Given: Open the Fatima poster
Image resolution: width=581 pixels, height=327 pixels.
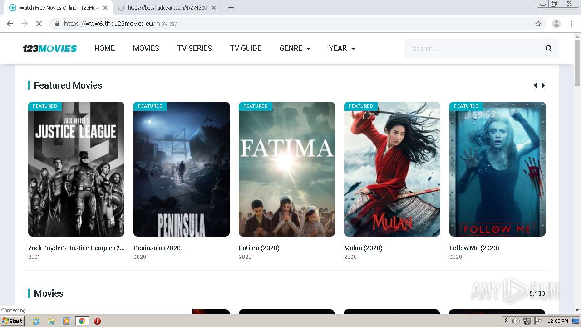Looking at the screenshot, I should (287, 169).
